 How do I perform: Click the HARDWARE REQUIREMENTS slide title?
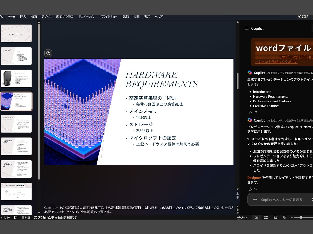(161, 80)
